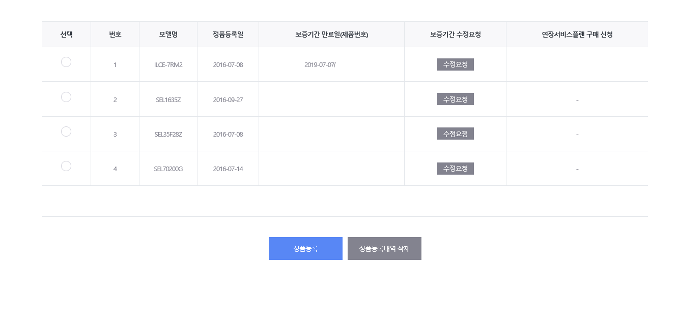Viewport: 679px width, 329px height.
Task: Click 수정요청 in the SEL70200G row
Action: click(455, 168)
